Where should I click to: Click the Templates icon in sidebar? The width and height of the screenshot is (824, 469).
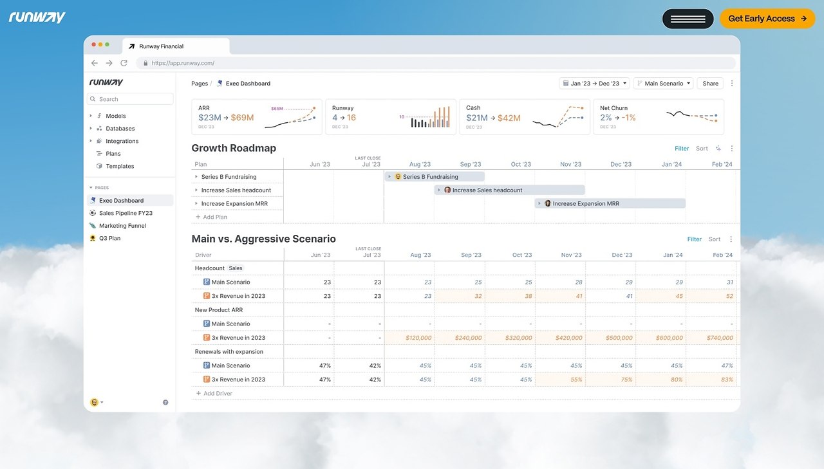point(99,166)
